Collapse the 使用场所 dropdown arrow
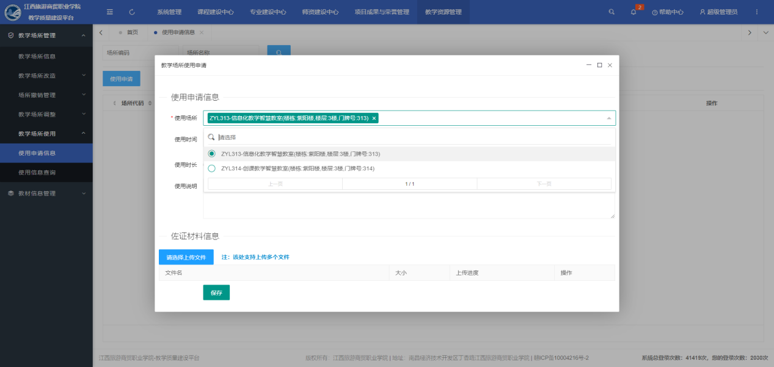Screen dimensions: 774x367 click(x=608, y=118)
